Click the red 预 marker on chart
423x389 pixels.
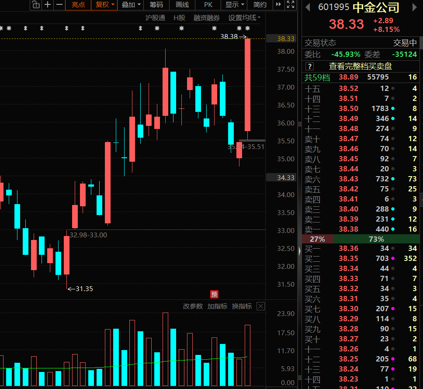tap(214, 294)
